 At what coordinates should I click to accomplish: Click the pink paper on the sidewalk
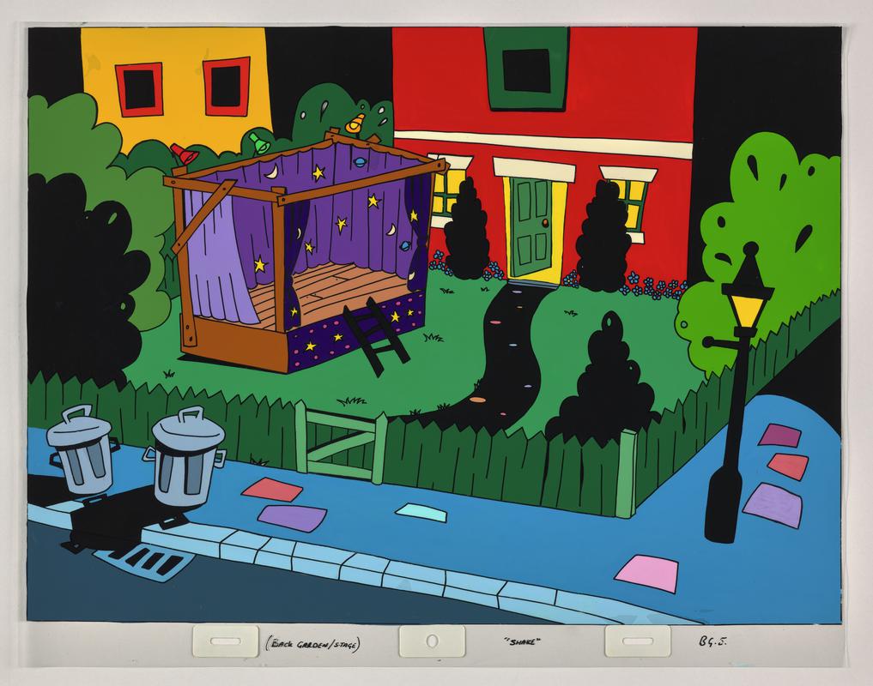646,572
